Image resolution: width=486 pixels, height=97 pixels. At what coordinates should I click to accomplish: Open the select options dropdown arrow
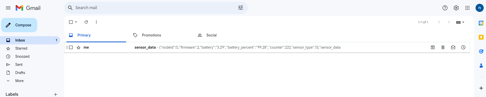(76, 22)
